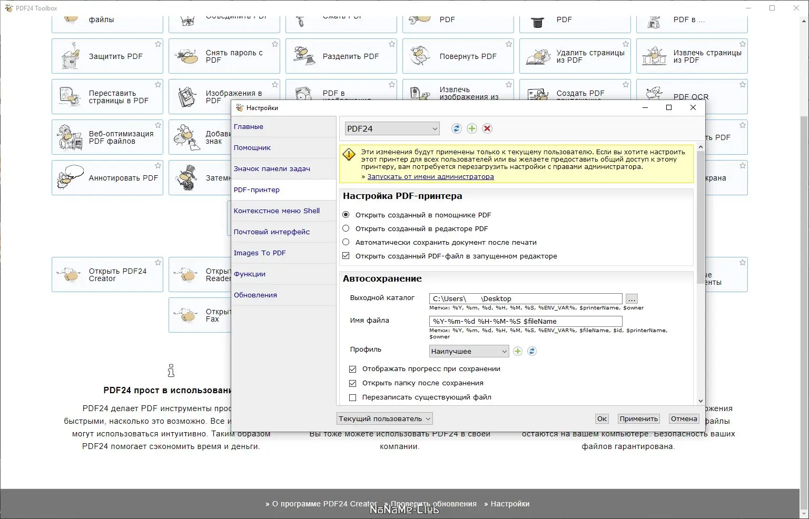Focus the Выходной каталог path field
The image size is (809, 519).
[526, 298]
